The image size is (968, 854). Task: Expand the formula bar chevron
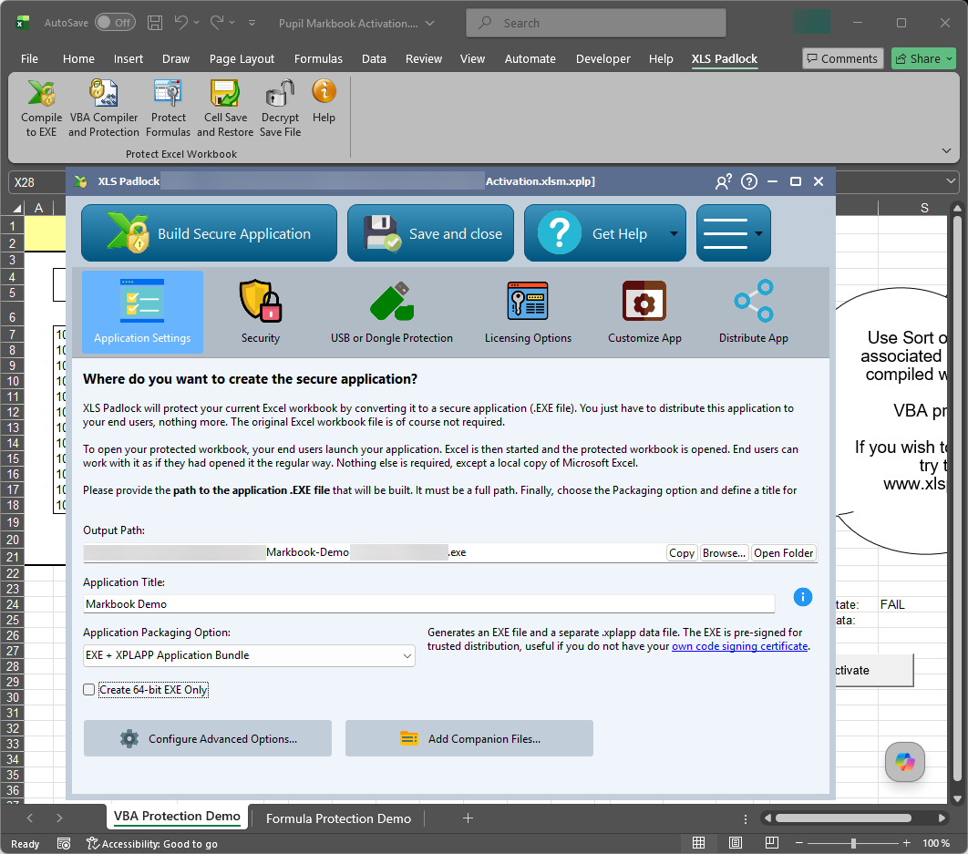pyautogui.click(x=950, y=181)
